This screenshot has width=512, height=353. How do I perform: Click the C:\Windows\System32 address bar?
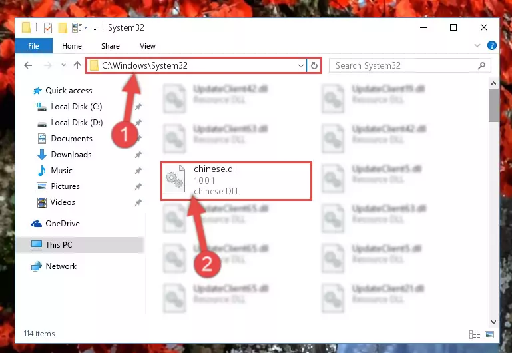196,65
